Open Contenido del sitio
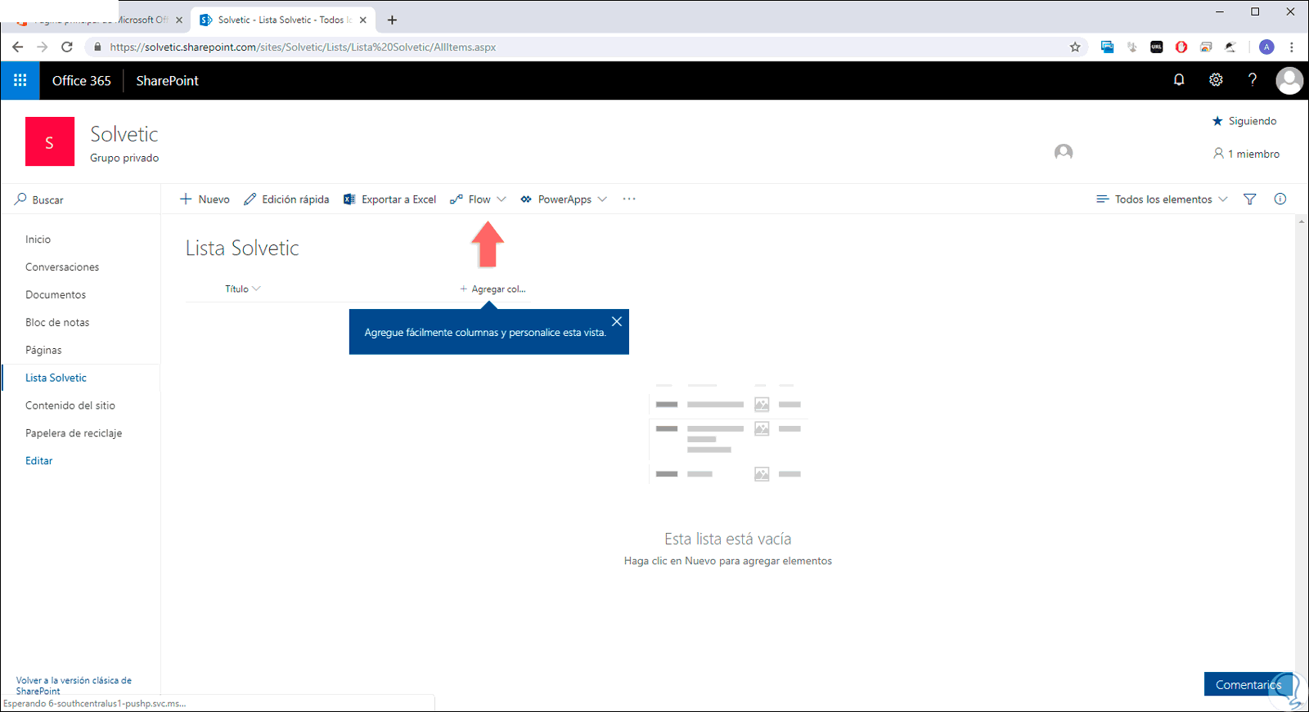Image resolution: width=1309 pixels, height=712 pixels. (70, 405)
